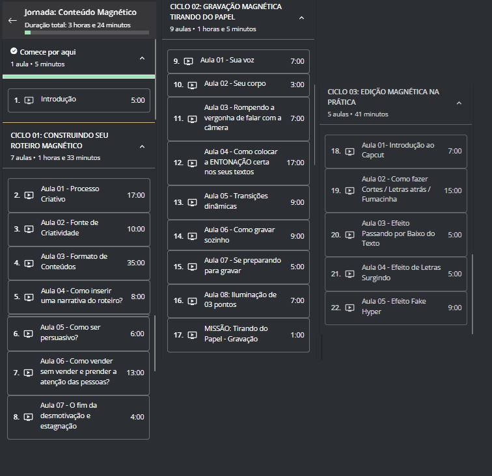492x476 pixels.
Task: Collapse the Comece por aqui section
Action: click(x=142, y=59)
